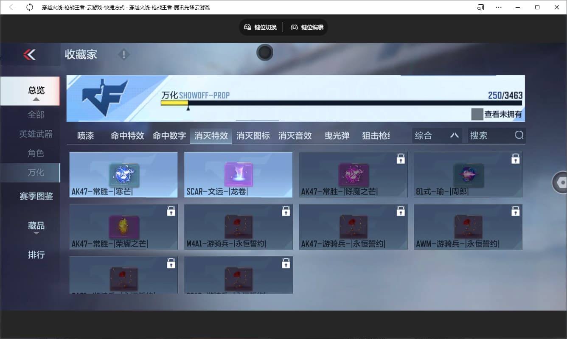This screenshot has width=567, height=339.
Task: Collapse the 综合 sort dropdown
Action: point(455,135)
